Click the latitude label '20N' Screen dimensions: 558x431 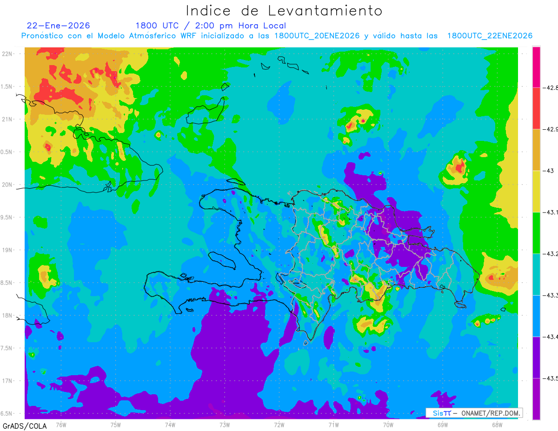[8, 185]
